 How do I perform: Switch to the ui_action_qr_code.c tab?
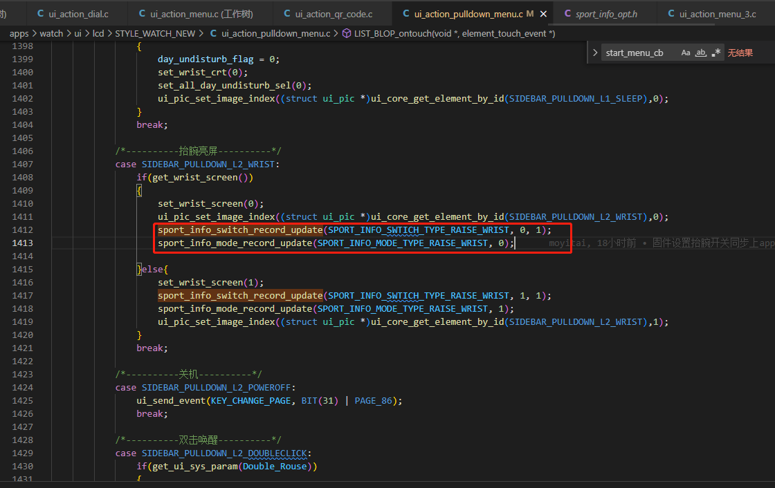334,14
